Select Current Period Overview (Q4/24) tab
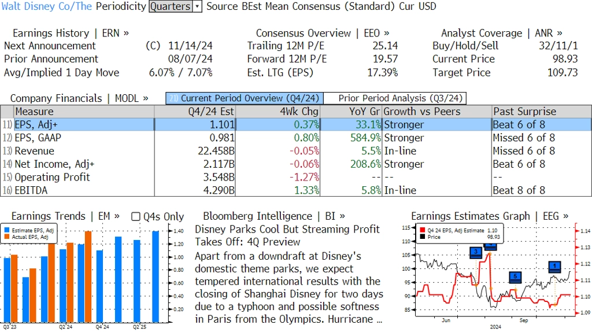 [245, 98]
